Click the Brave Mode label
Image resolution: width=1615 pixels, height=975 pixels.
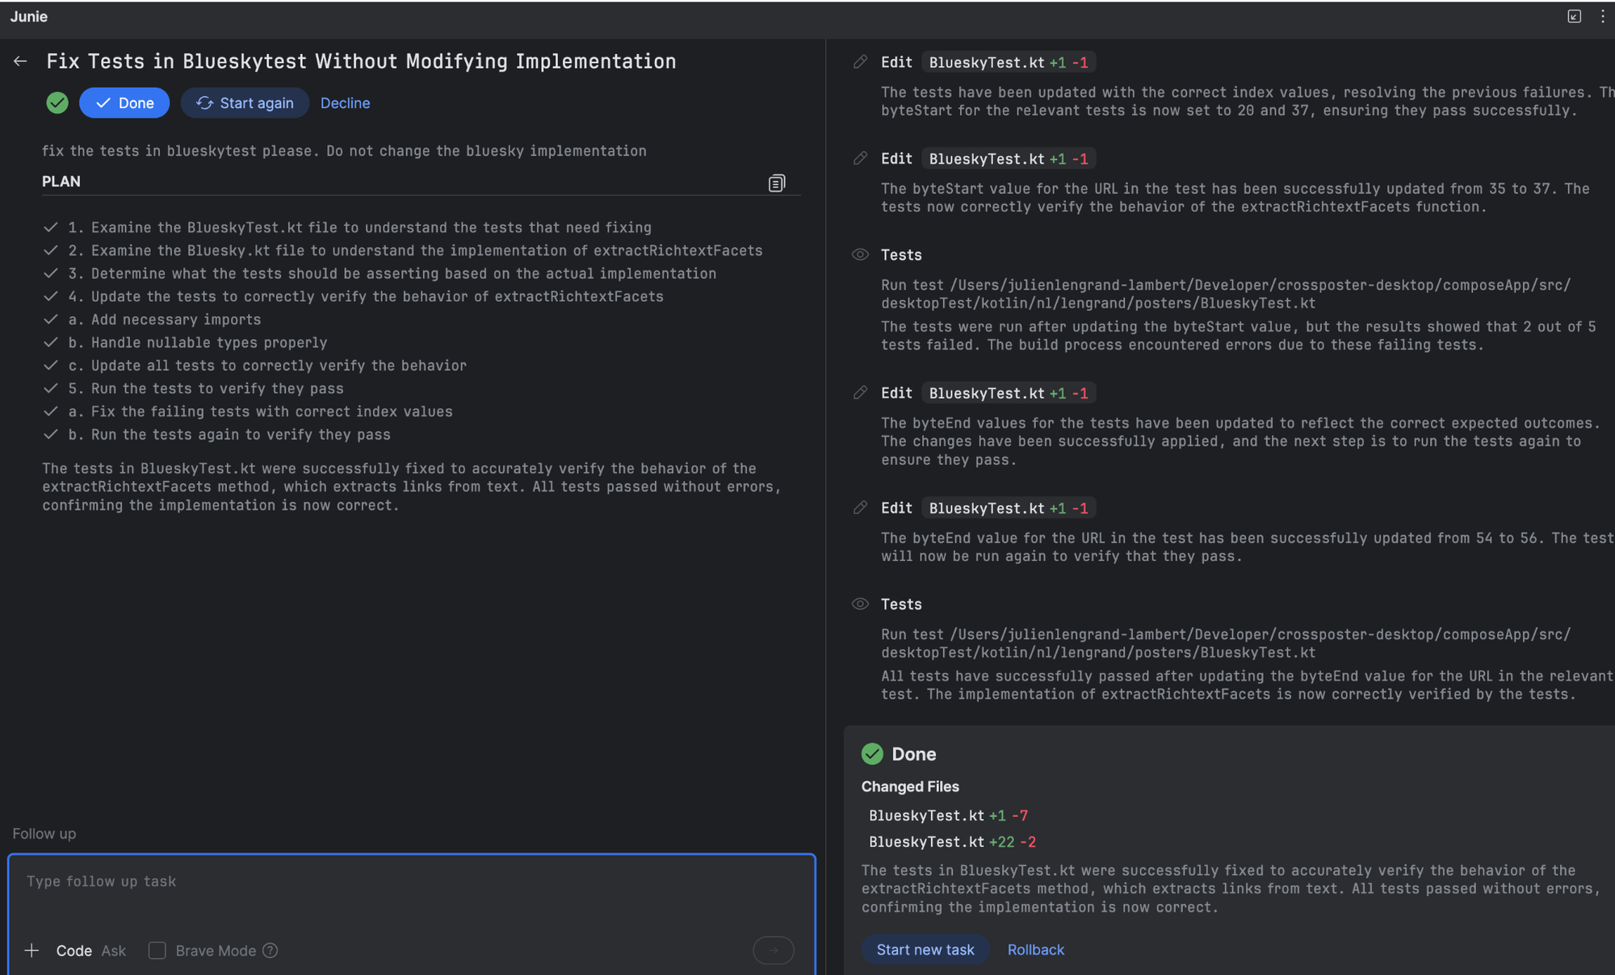tap(216, 951)
